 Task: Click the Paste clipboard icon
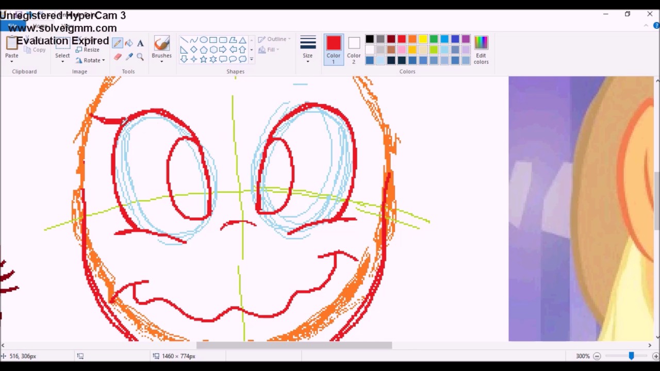[11, 43]
